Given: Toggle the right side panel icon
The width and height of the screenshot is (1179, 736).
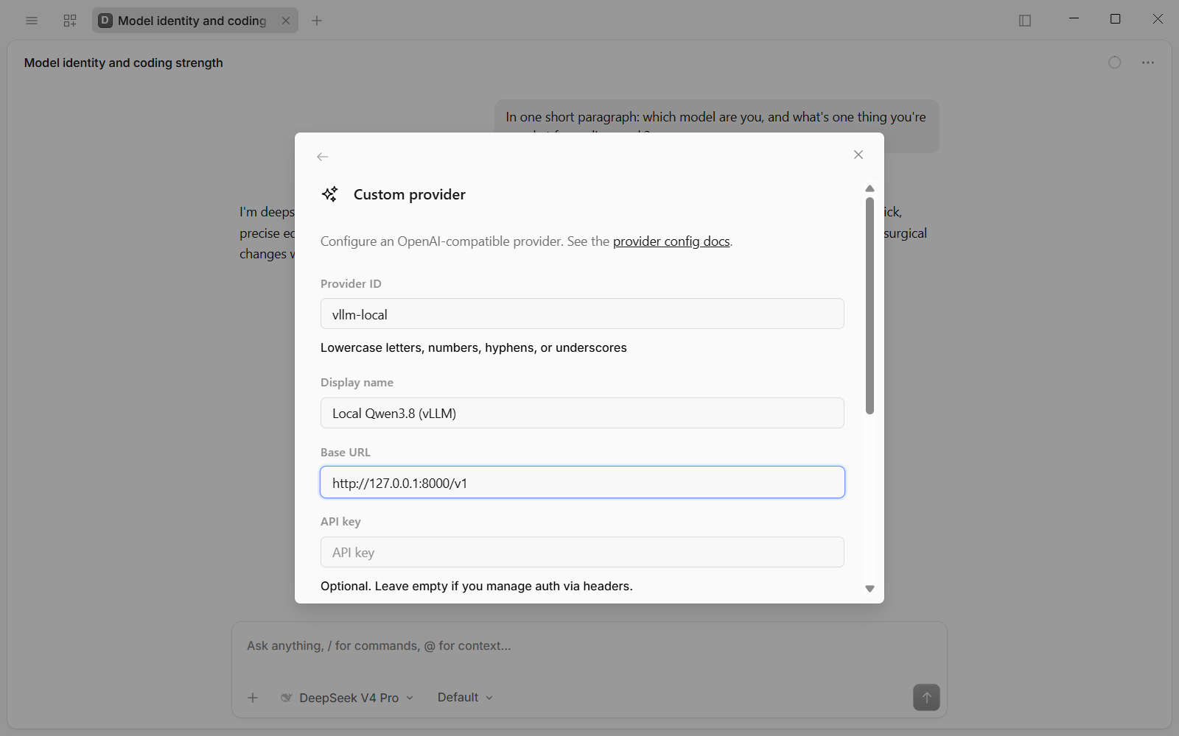Looking at the screenshot, I should pos(1025,21).
